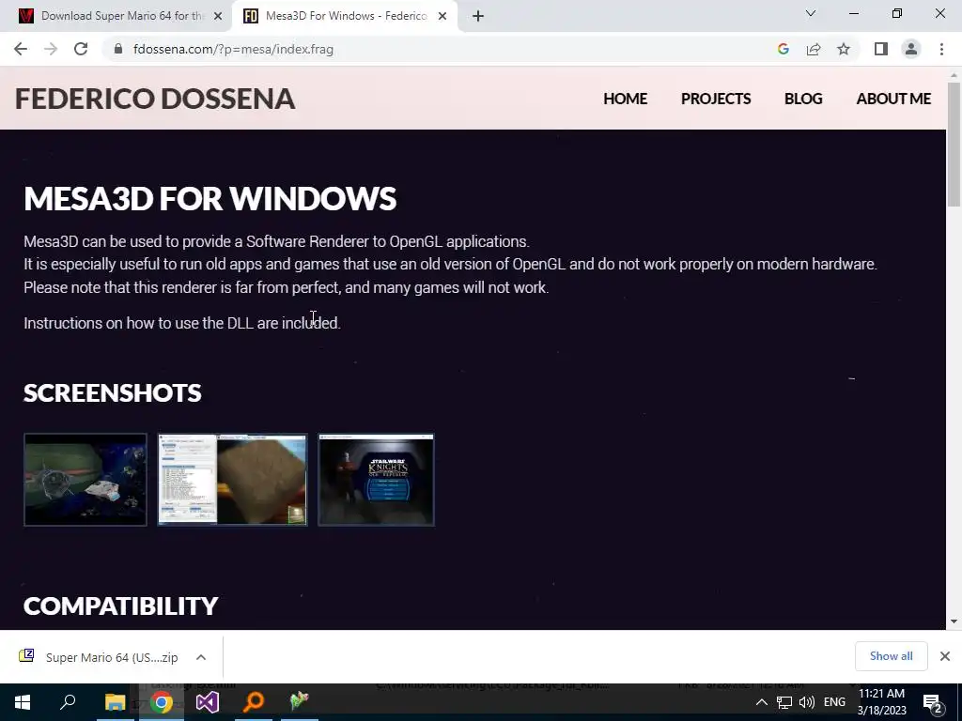Share this page from address bar
Image resolution: width=962 pixels, height=721 pixels.
click(x=814, y=49)
